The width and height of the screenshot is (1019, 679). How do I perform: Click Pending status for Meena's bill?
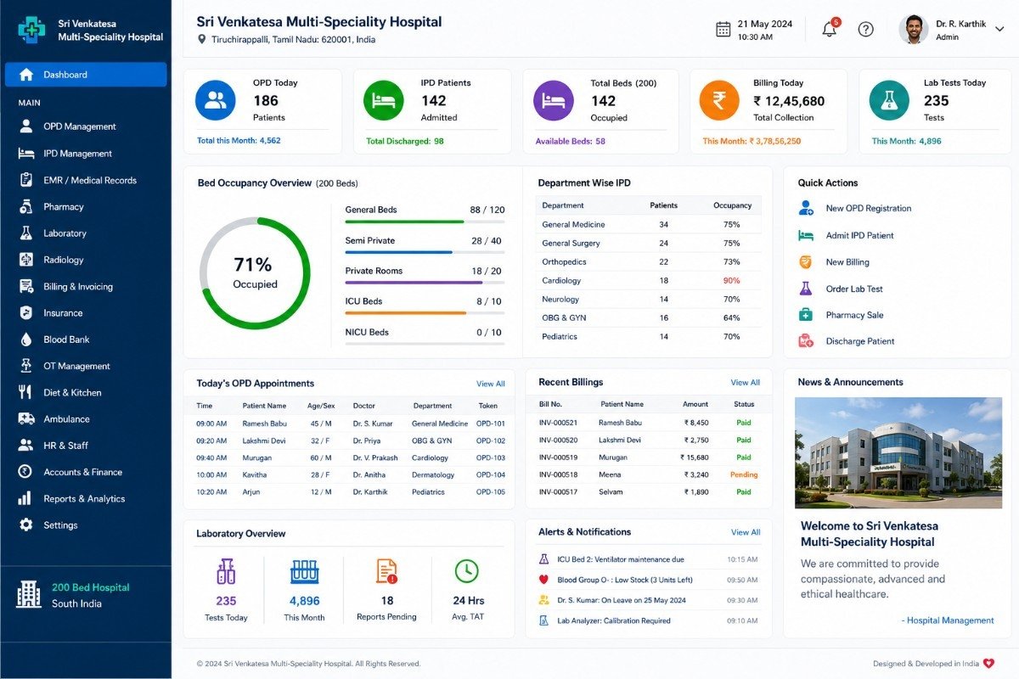(x=744, y=474)
